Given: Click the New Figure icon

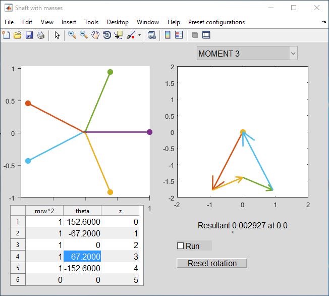Looking at the screenshot, I should click(6, 35).
